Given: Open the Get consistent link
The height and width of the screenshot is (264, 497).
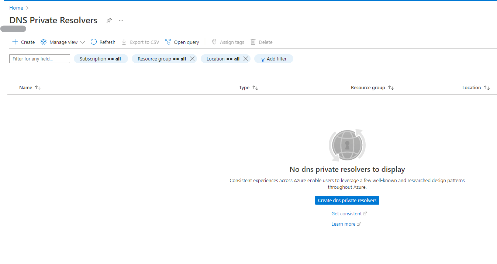Looking at the screenshot, I should tap(349, 213).
